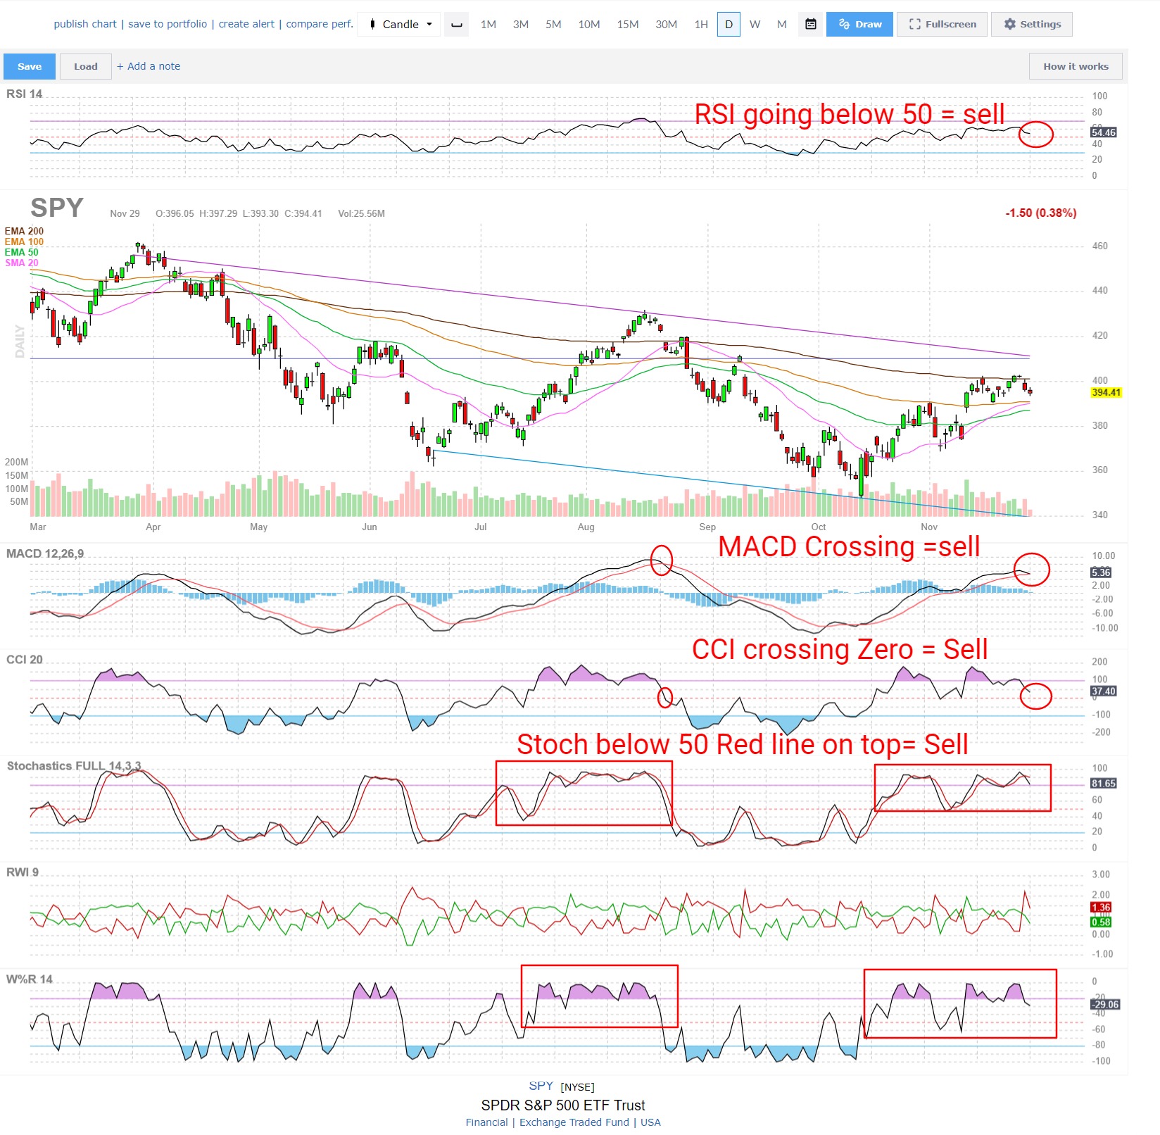Open the How it works button

[1076, 66]
